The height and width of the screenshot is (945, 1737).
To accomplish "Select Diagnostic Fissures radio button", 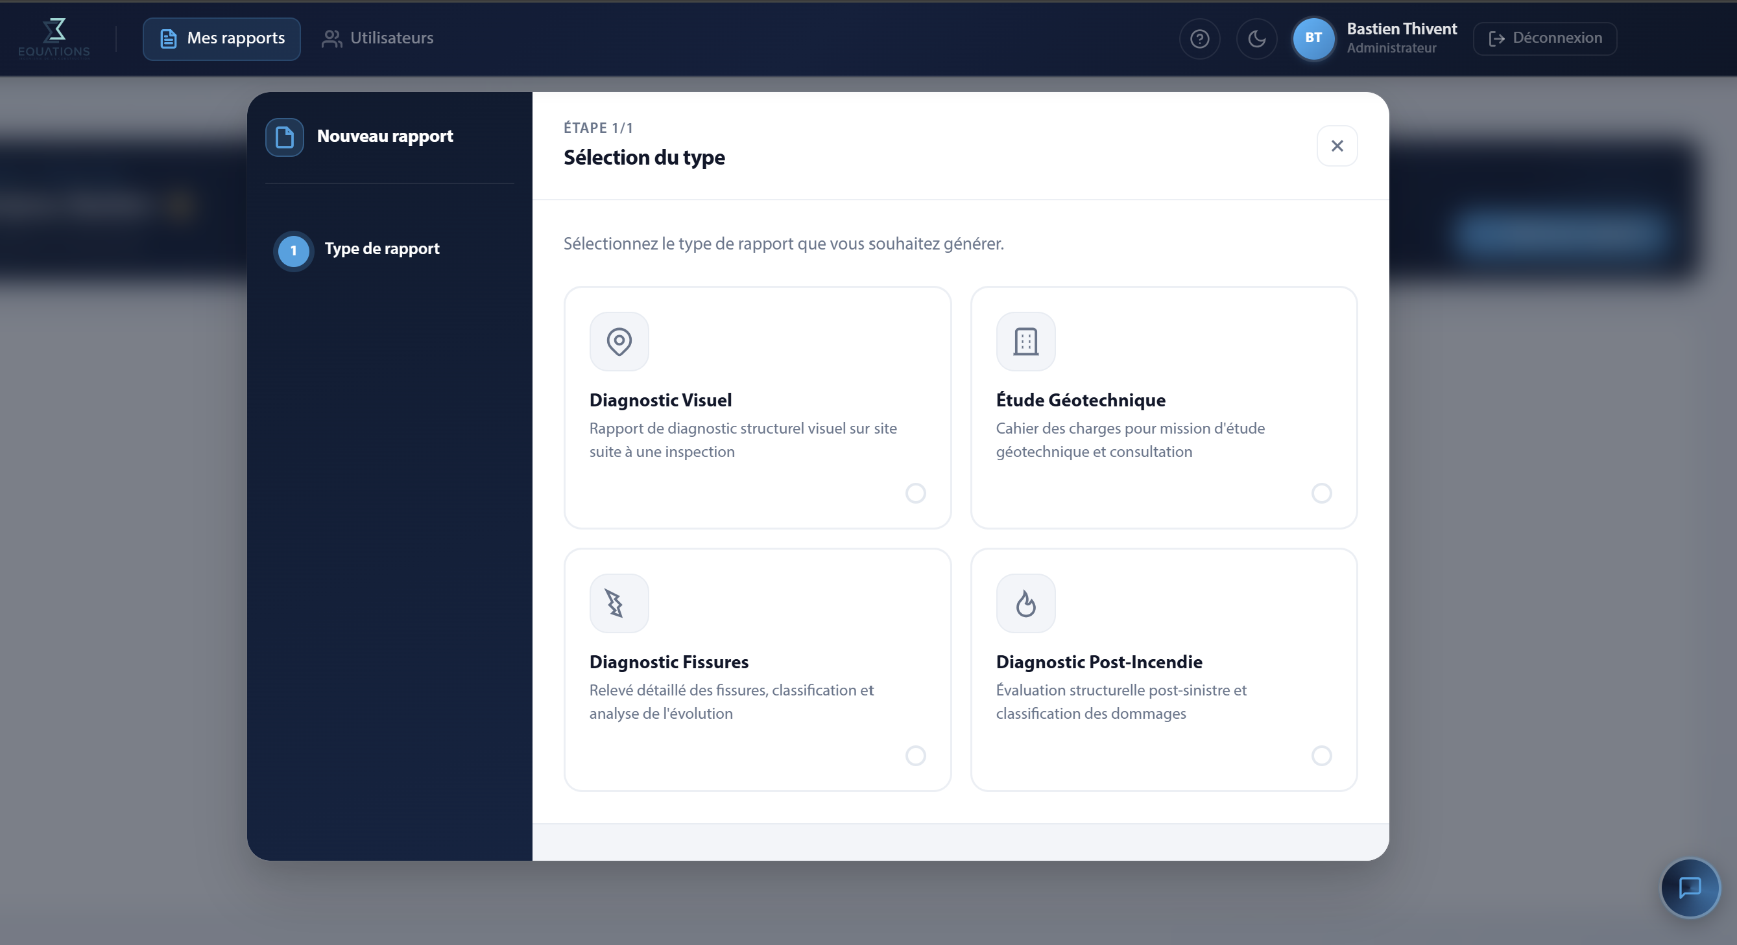I will [915, 755].
